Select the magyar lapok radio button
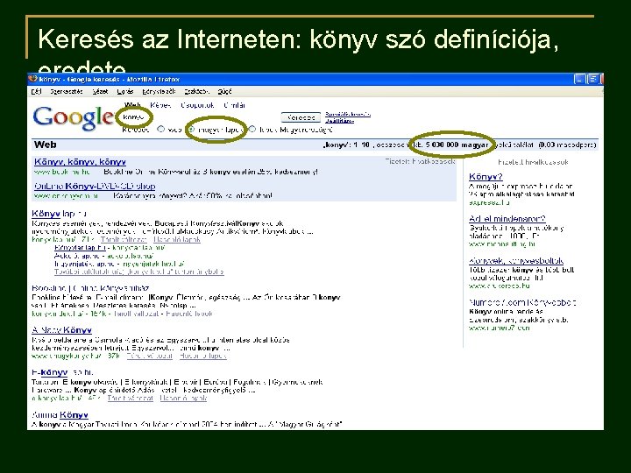631x473 pixels. click(192, 129)
